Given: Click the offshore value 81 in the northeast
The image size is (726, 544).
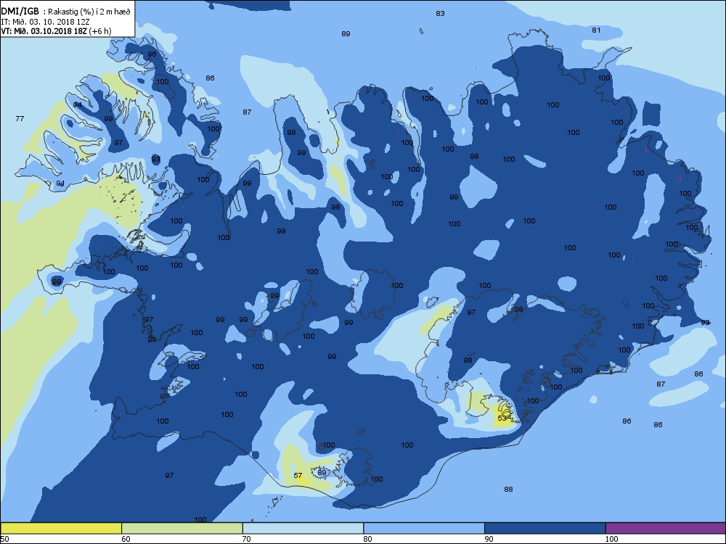Looking at the screenshot, I should point(596,30).
